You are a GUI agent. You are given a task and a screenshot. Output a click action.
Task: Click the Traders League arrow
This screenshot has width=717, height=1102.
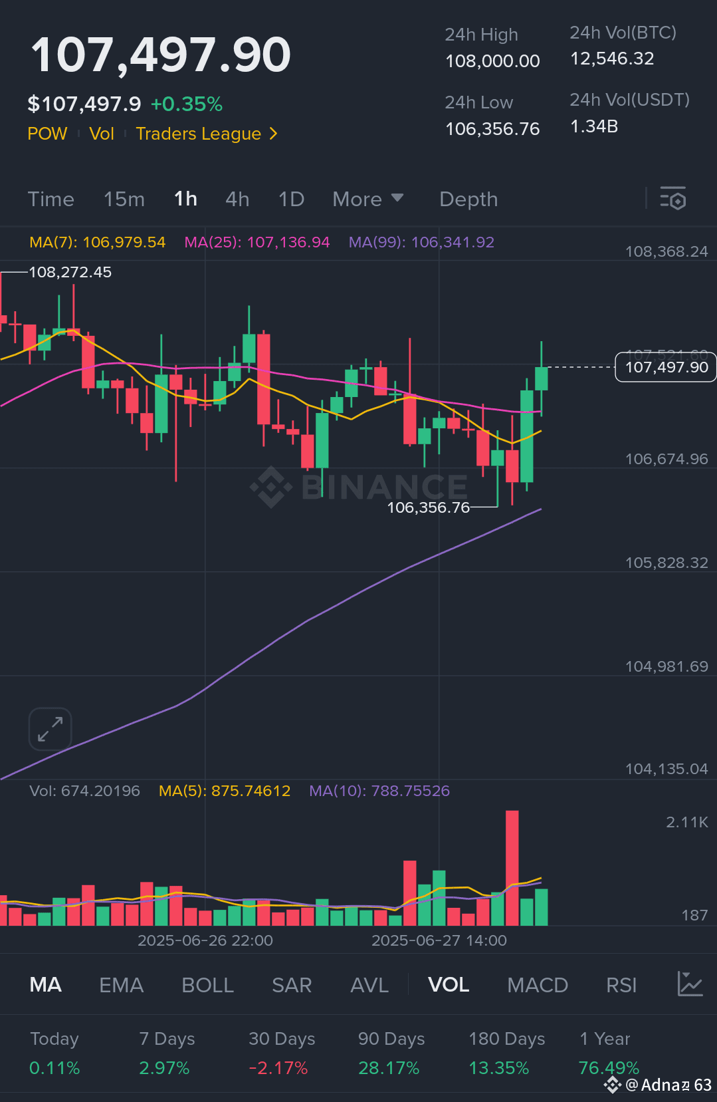[x=273, y=134]
